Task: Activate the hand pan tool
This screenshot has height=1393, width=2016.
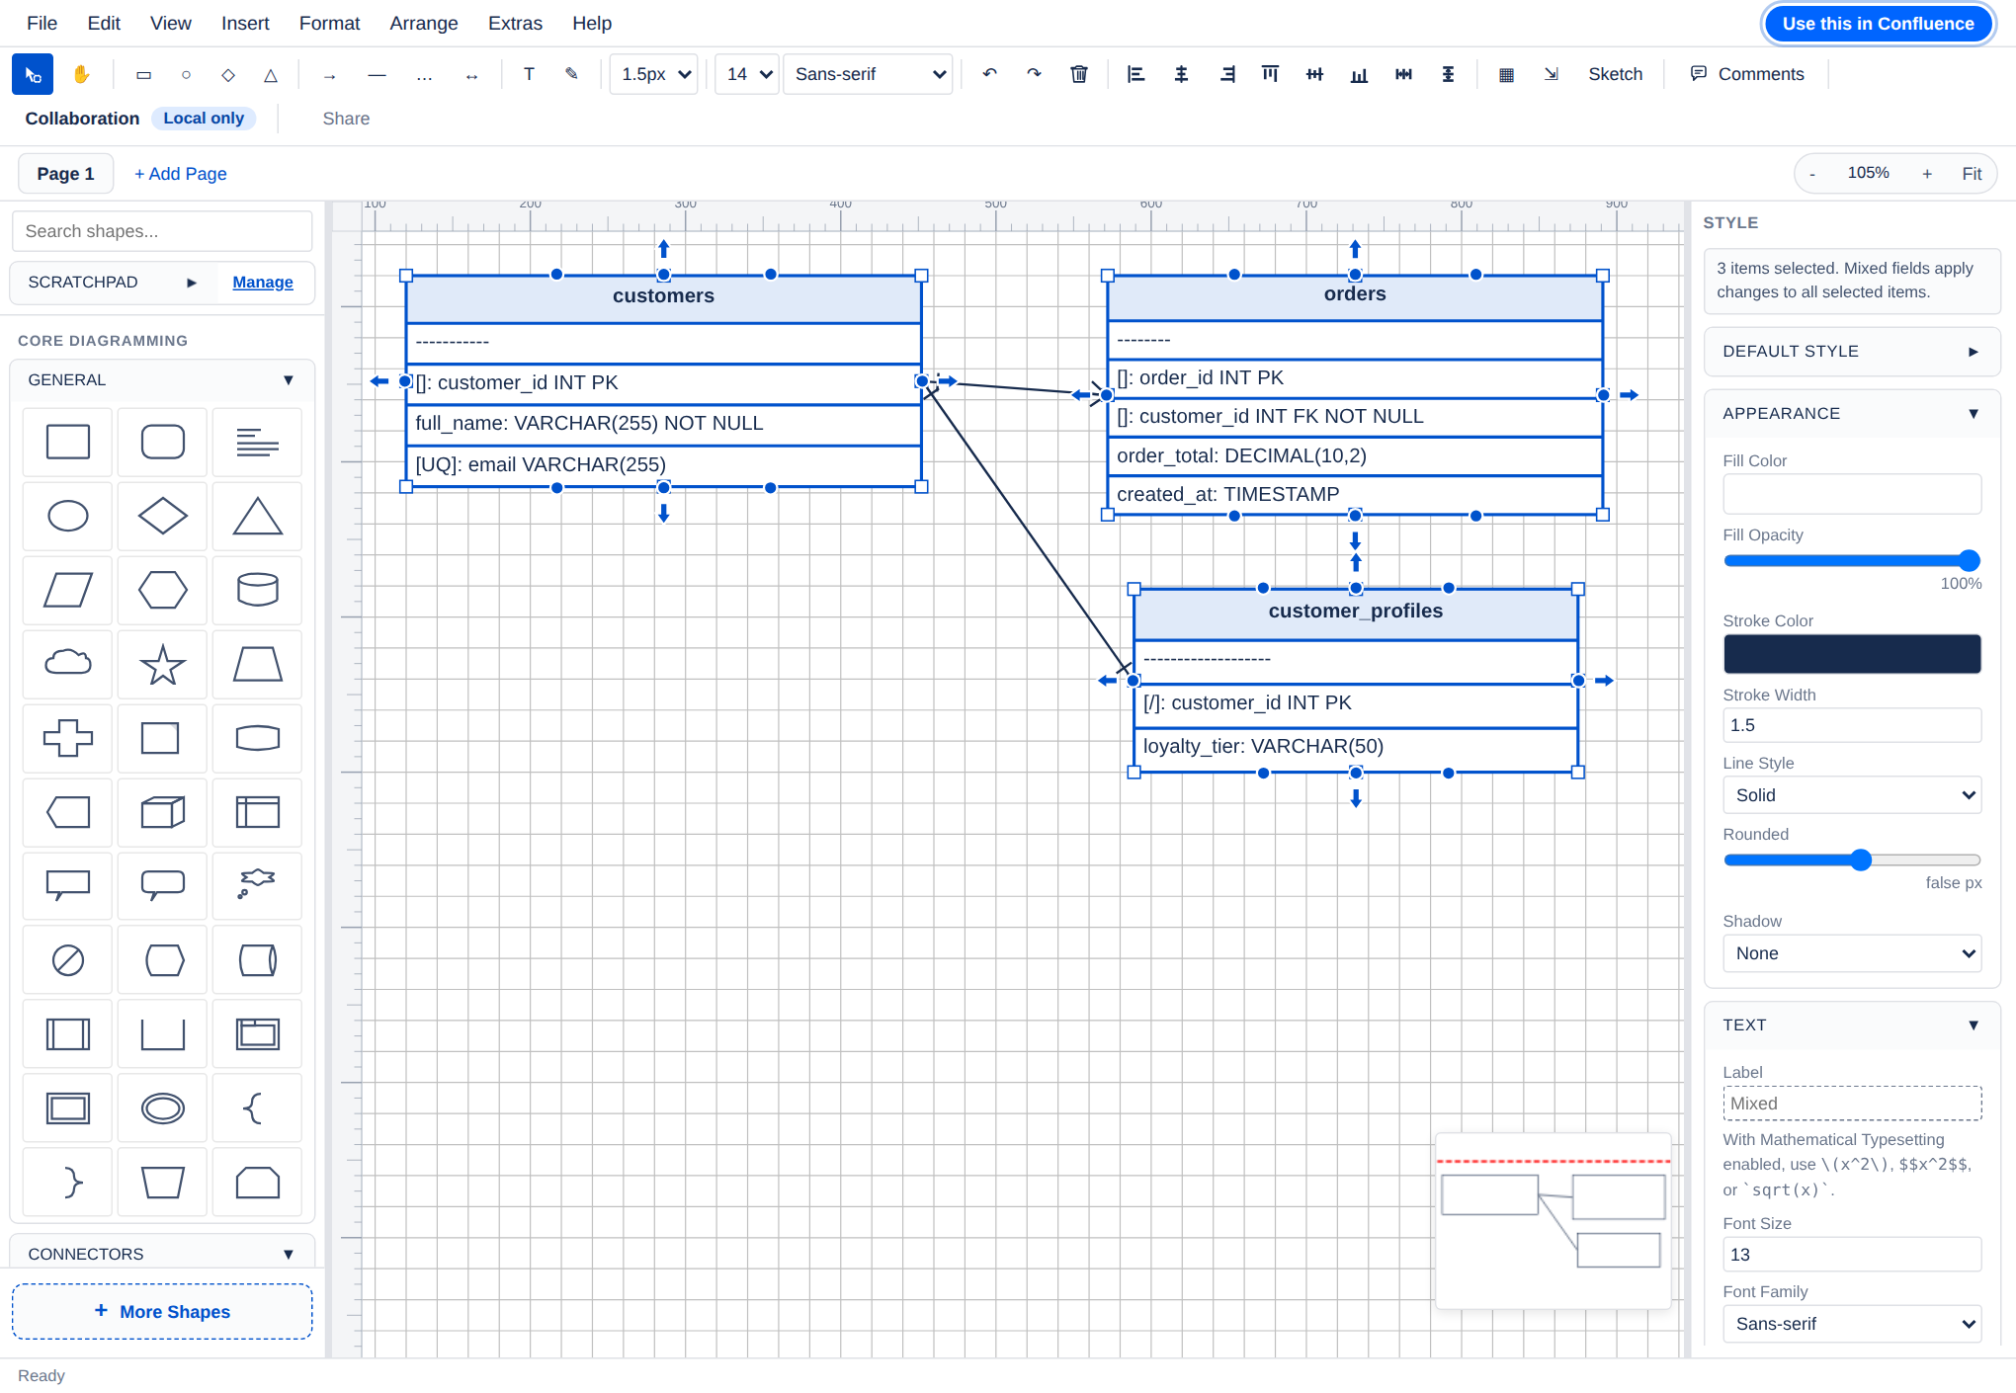Action: (x=81, y=74)
